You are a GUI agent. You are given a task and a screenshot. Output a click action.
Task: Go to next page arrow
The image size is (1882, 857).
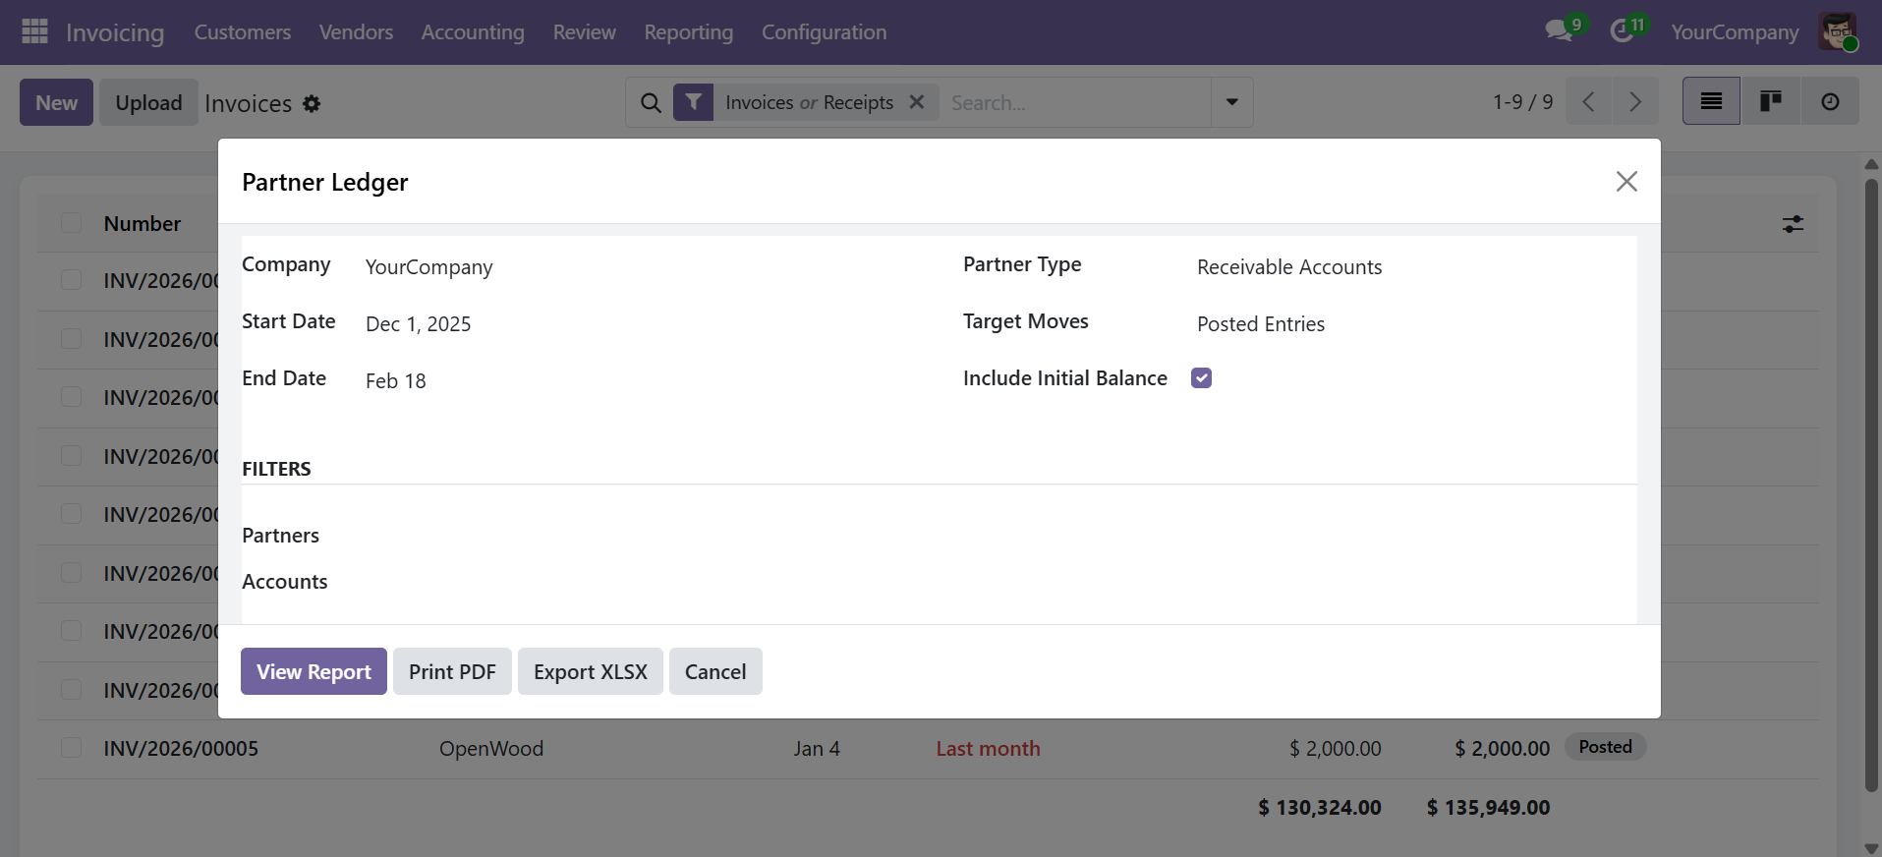coord(1635,102)
